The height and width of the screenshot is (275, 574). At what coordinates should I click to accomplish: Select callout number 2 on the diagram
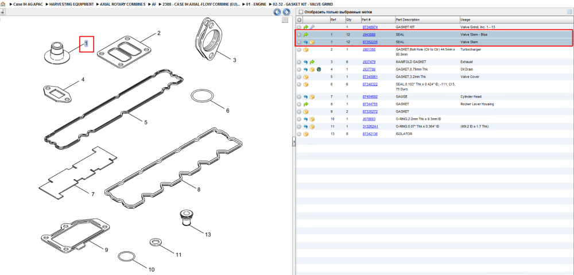click(x=159, y=33)
